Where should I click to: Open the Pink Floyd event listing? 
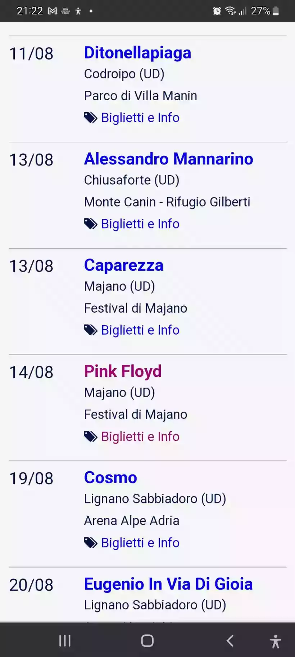[x=123, y=371]
